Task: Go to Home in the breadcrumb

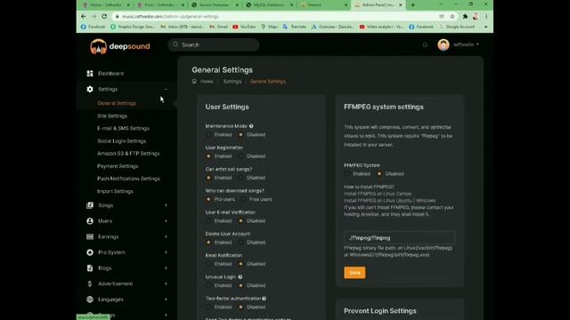Action: [207, 82]
